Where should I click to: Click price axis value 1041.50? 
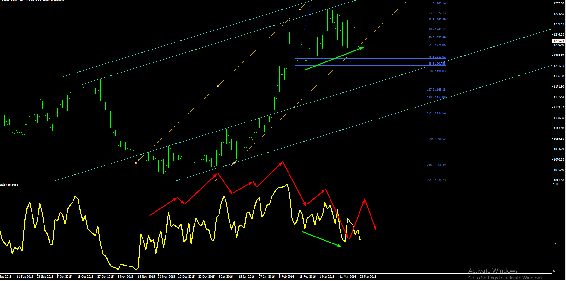[x=559, y=180]
